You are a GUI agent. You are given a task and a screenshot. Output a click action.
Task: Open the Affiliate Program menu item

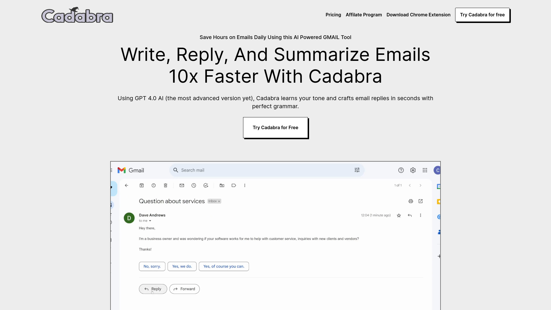364,14
